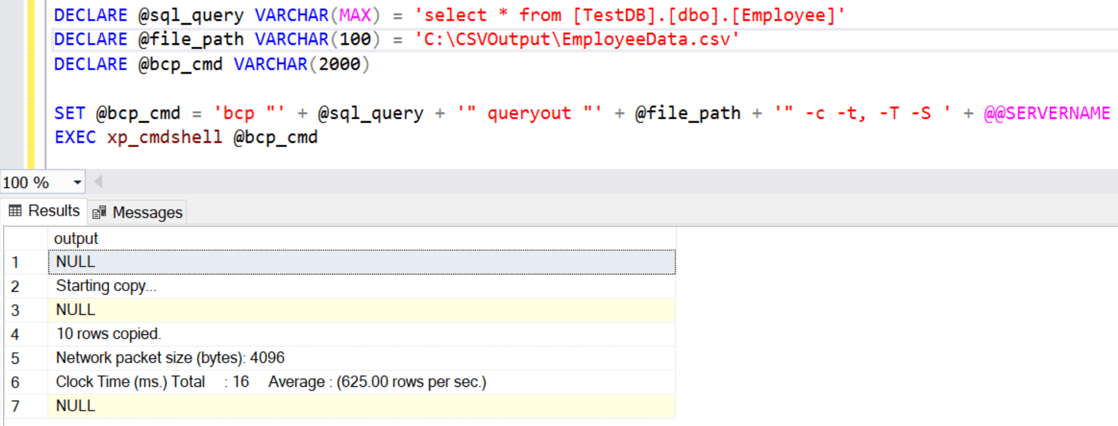Image resolution: width=1118 pixels, height=426 pixels.
Task: Click the VARCHAR(2000) type in the editor
Action: pos(302,64)
